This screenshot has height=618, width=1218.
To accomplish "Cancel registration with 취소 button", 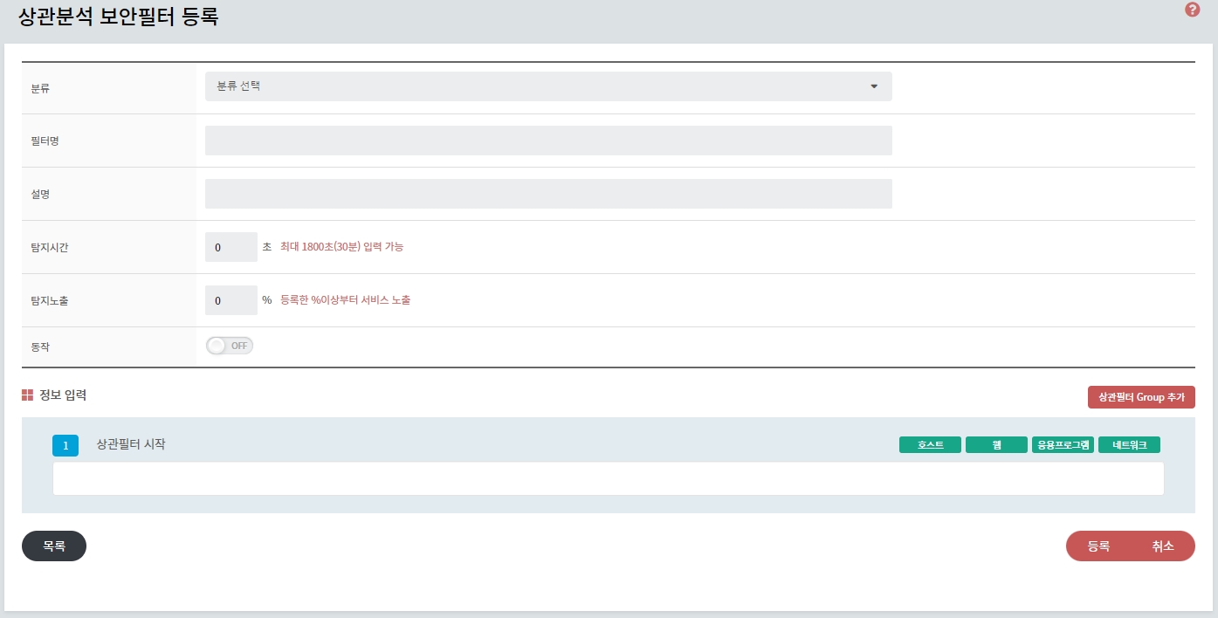I will [x=1163, y=546].
